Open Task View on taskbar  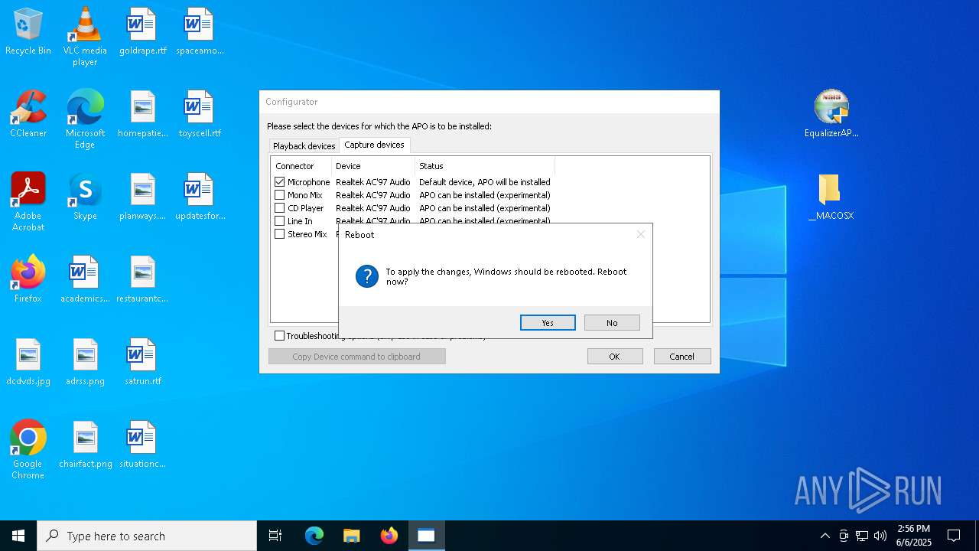275,536
